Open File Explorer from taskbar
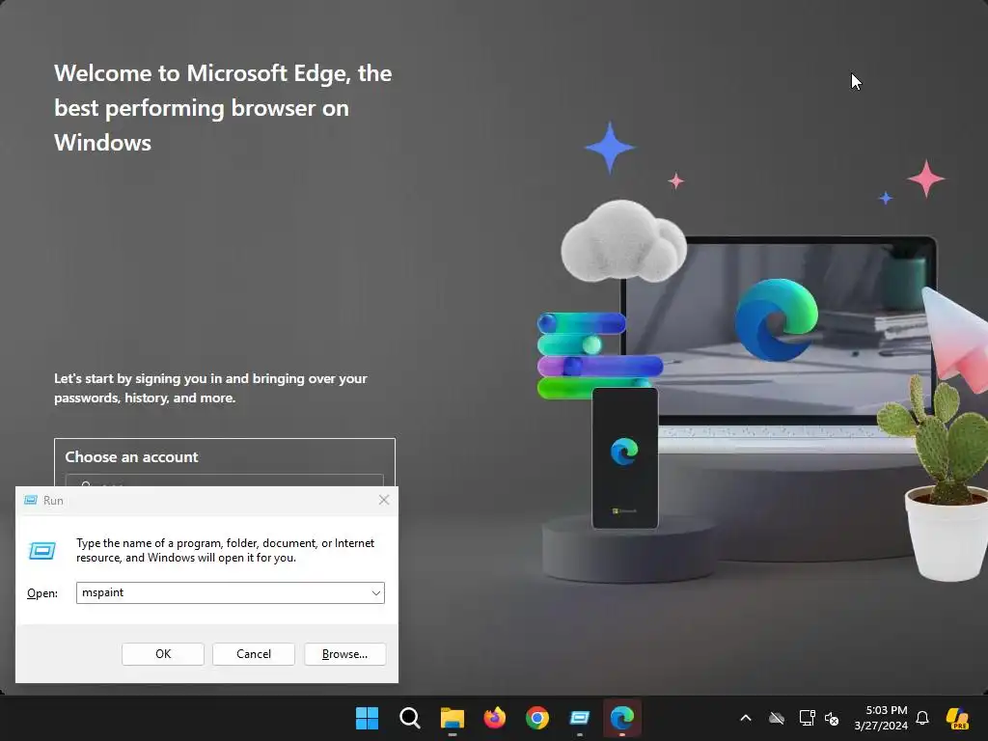Image resolution: width=988 pixels, height=741 pixels. pyautogui.click(x=452, y=718)
